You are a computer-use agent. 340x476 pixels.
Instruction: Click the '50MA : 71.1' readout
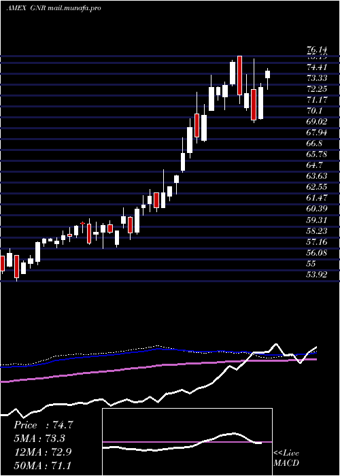[42, 464]
